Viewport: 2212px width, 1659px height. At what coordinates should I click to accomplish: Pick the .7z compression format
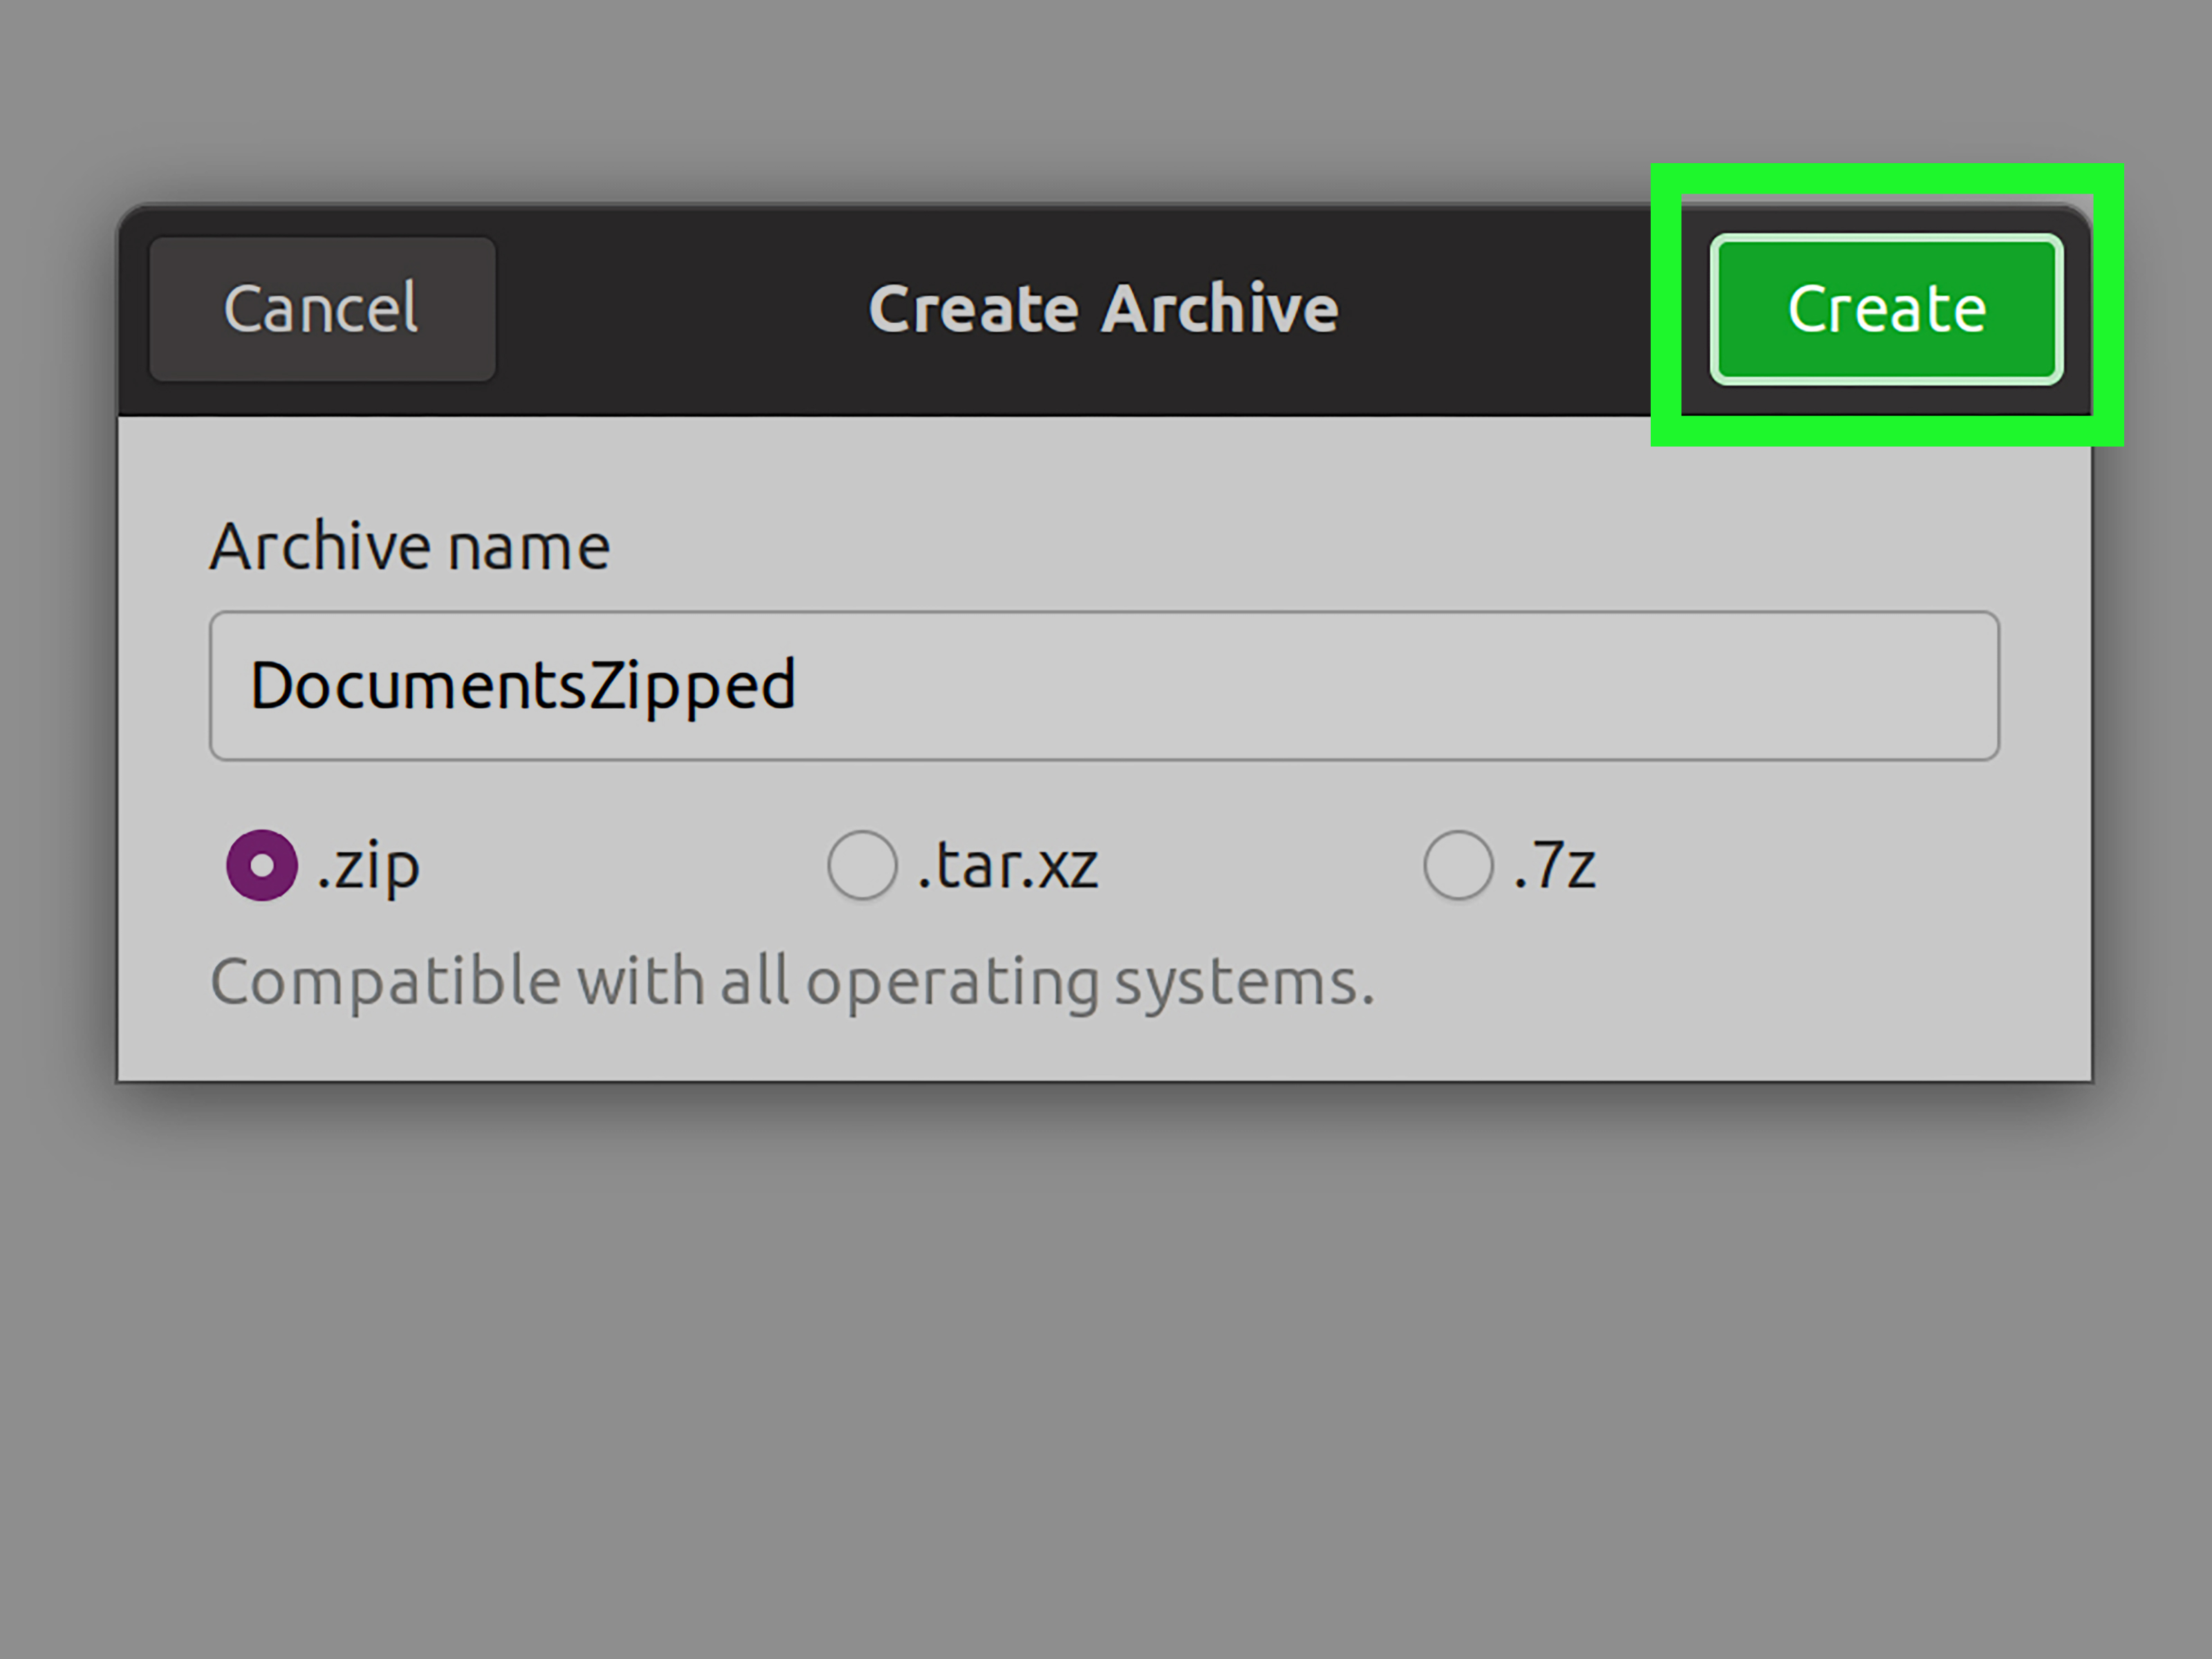coord(1457,866)
